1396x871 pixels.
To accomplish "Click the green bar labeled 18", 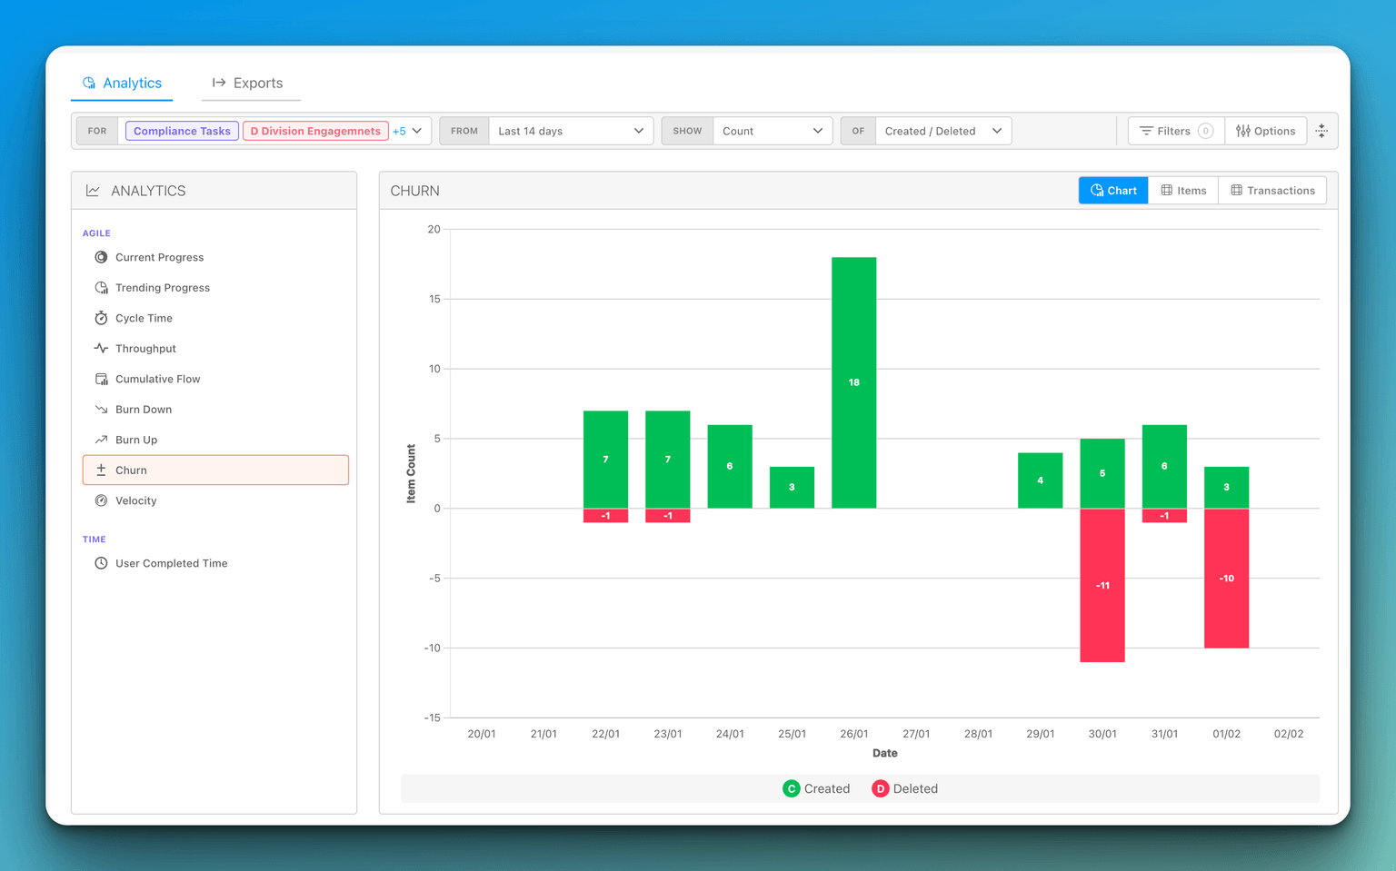I will coord(853,382).
